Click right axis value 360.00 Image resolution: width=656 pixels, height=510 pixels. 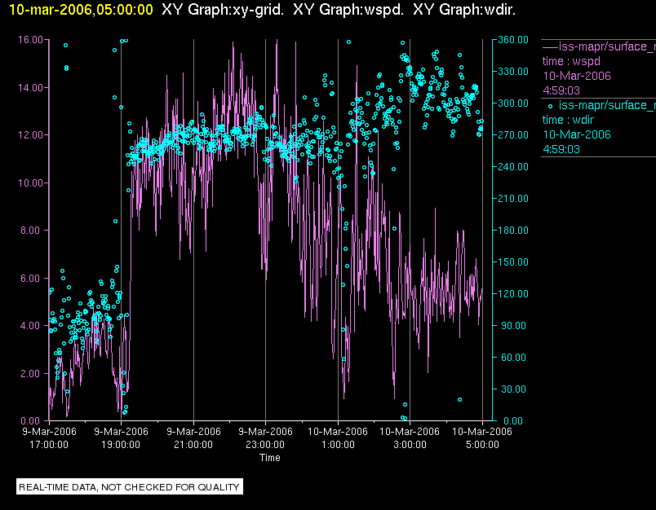click(x=513, y=40)
